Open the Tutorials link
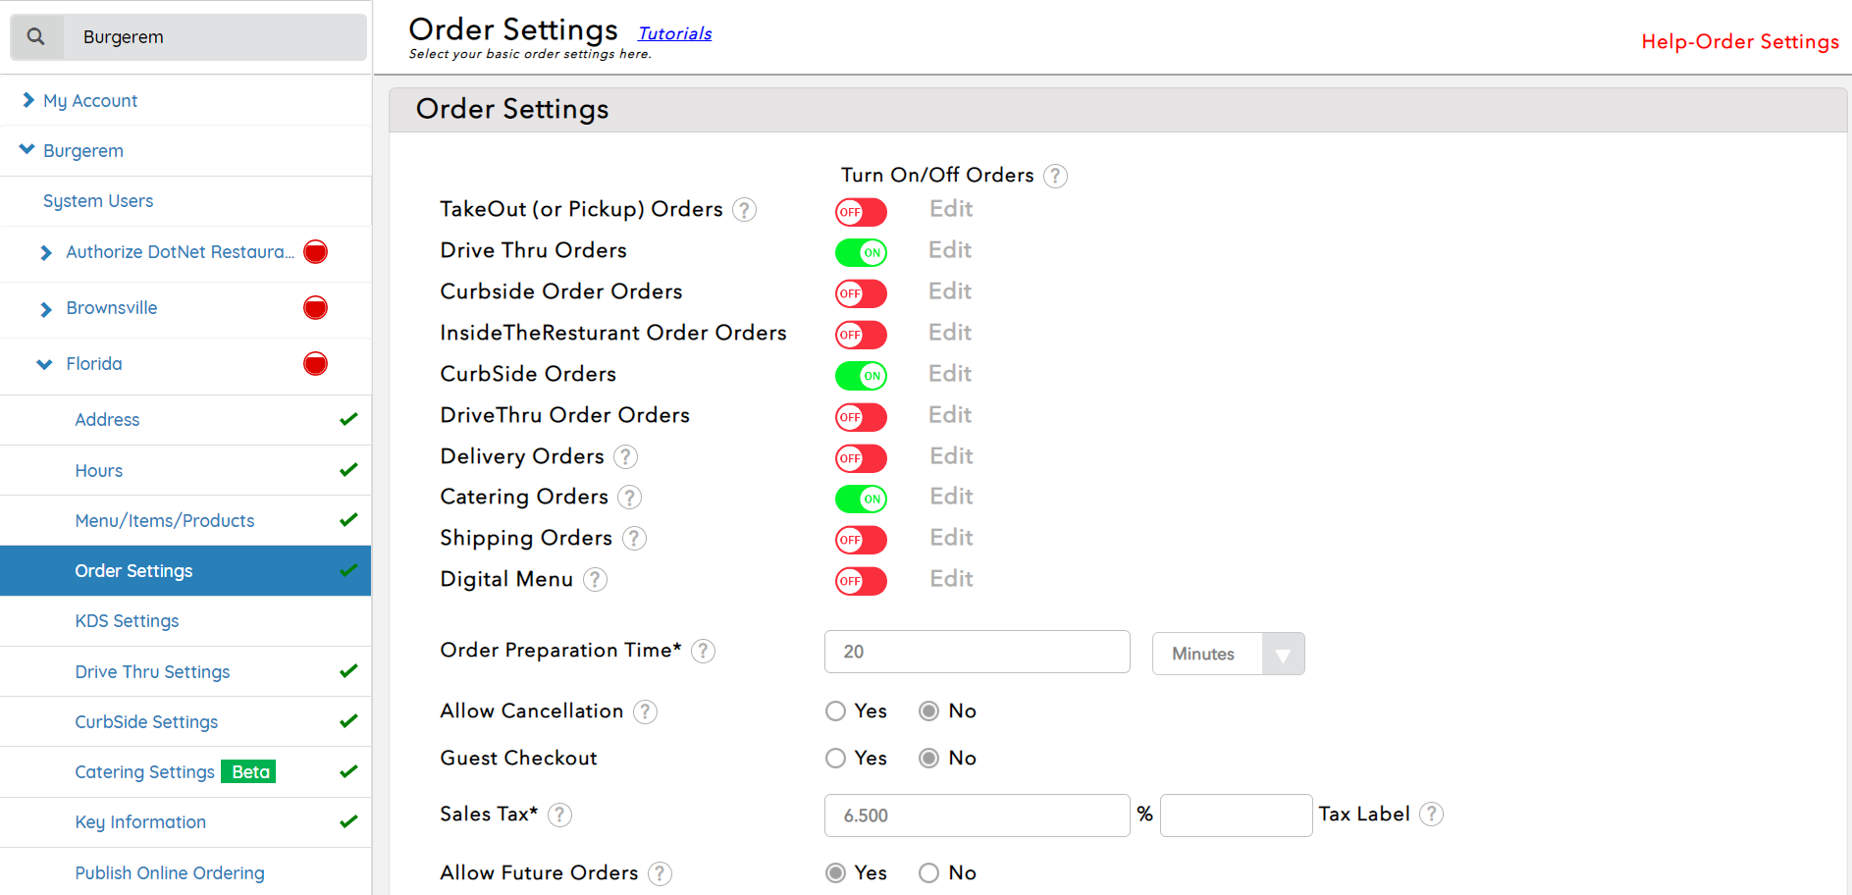Screen dimensions: 1852x895 [x=674, y=33]
